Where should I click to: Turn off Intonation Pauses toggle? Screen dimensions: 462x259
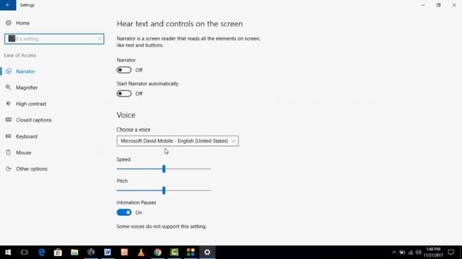pyautogui.click(x=124, y=212)
